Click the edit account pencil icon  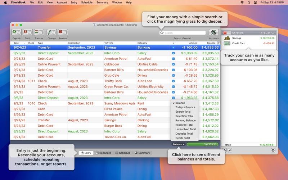tap(230, 150)
